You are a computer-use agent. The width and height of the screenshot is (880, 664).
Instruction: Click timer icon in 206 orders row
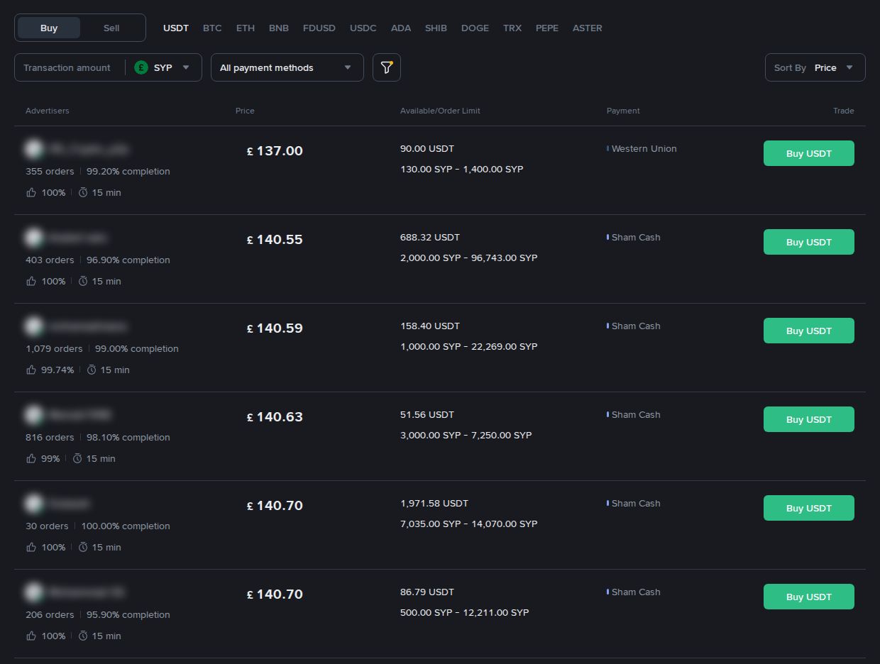pos(83,636)
